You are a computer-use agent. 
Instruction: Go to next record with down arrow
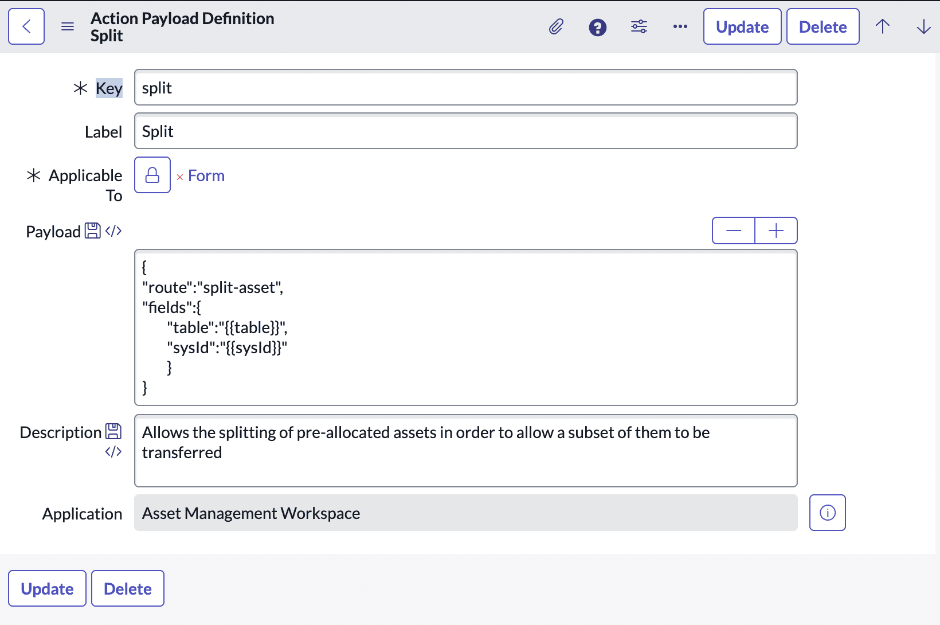[x=923, y=26]
